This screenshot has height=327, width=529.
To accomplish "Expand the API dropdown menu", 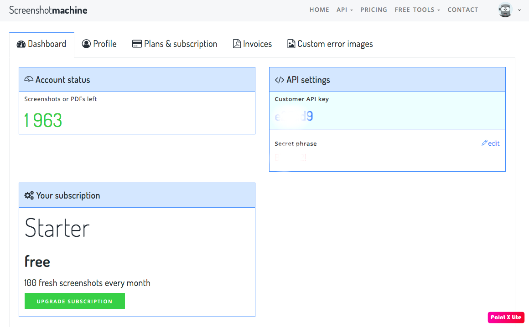I will (344, 10).
